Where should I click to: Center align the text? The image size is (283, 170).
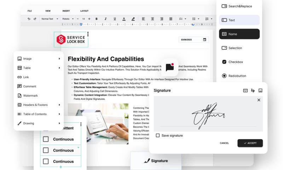coord(152,19)
